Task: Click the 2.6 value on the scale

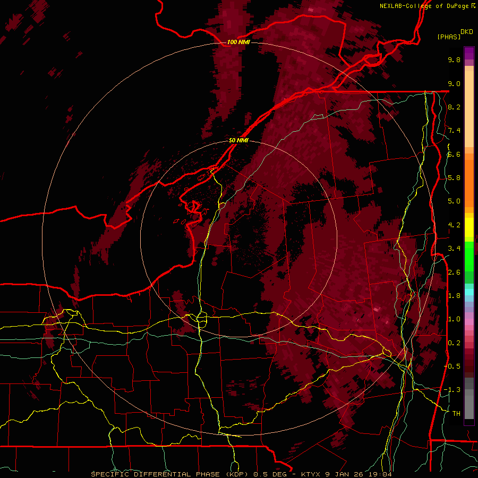Action: click(454, 272)
